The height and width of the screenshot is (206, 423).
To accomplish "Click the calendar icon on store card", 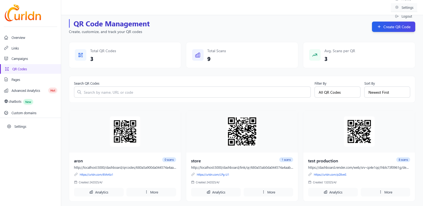I will (x=193, y=182).
